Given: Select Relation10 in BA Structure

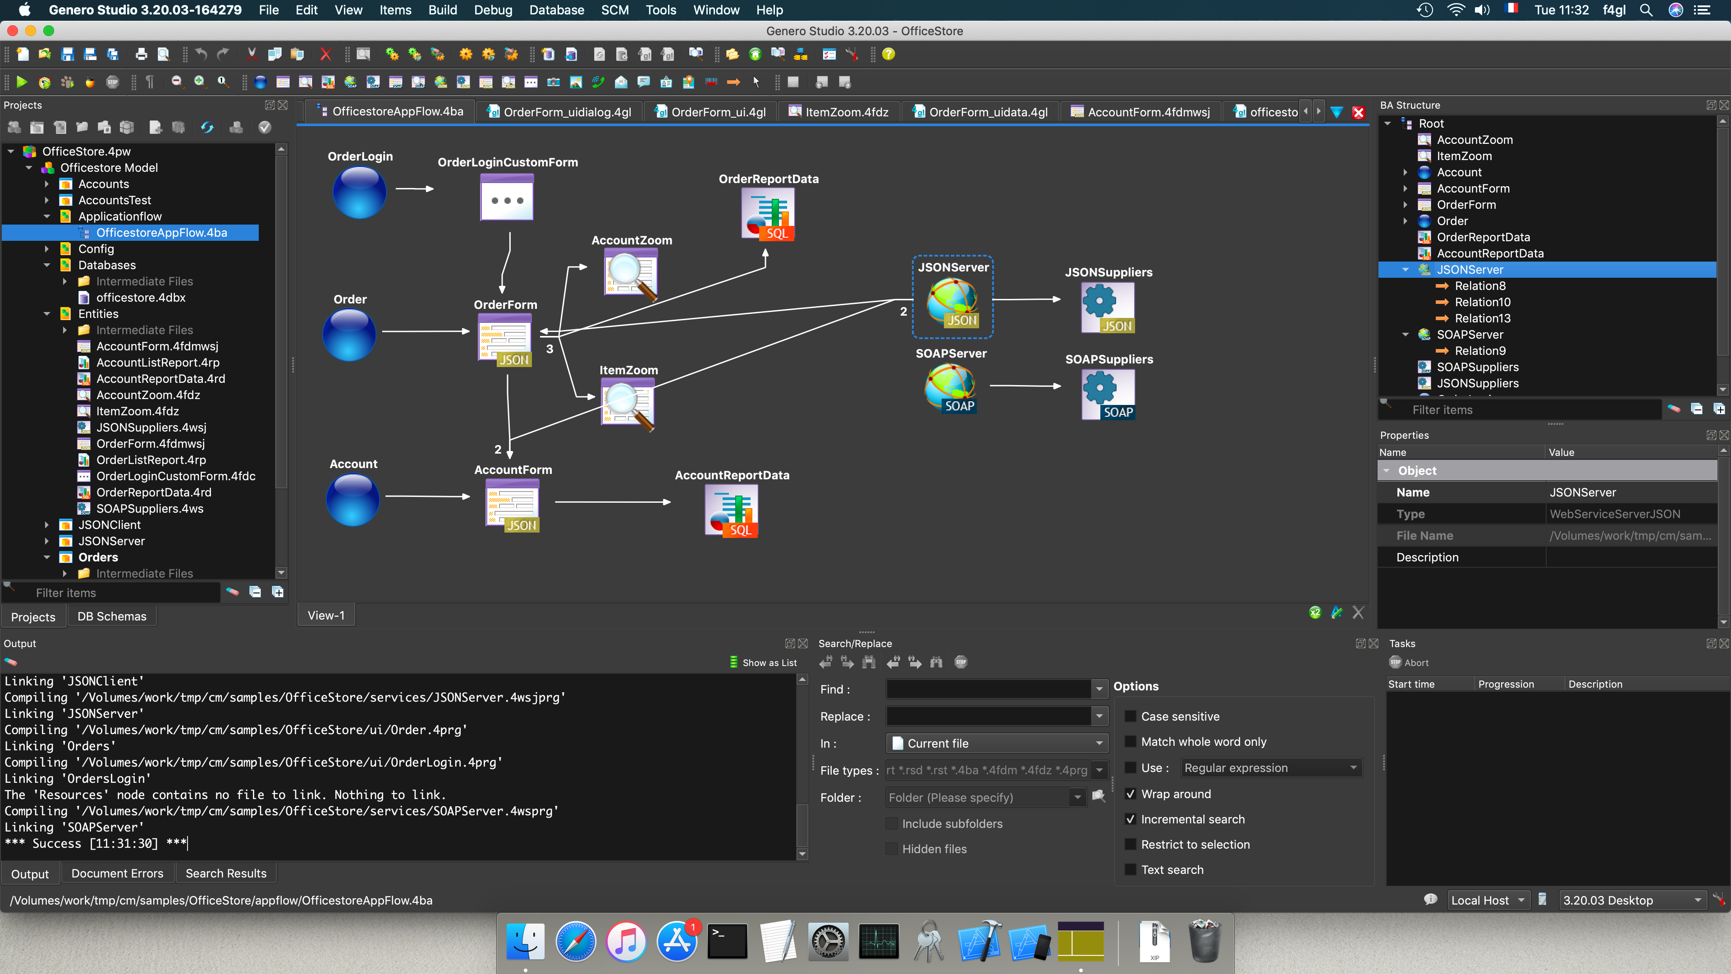Looking at the screenshot, I should click(x=1482, y=302).
